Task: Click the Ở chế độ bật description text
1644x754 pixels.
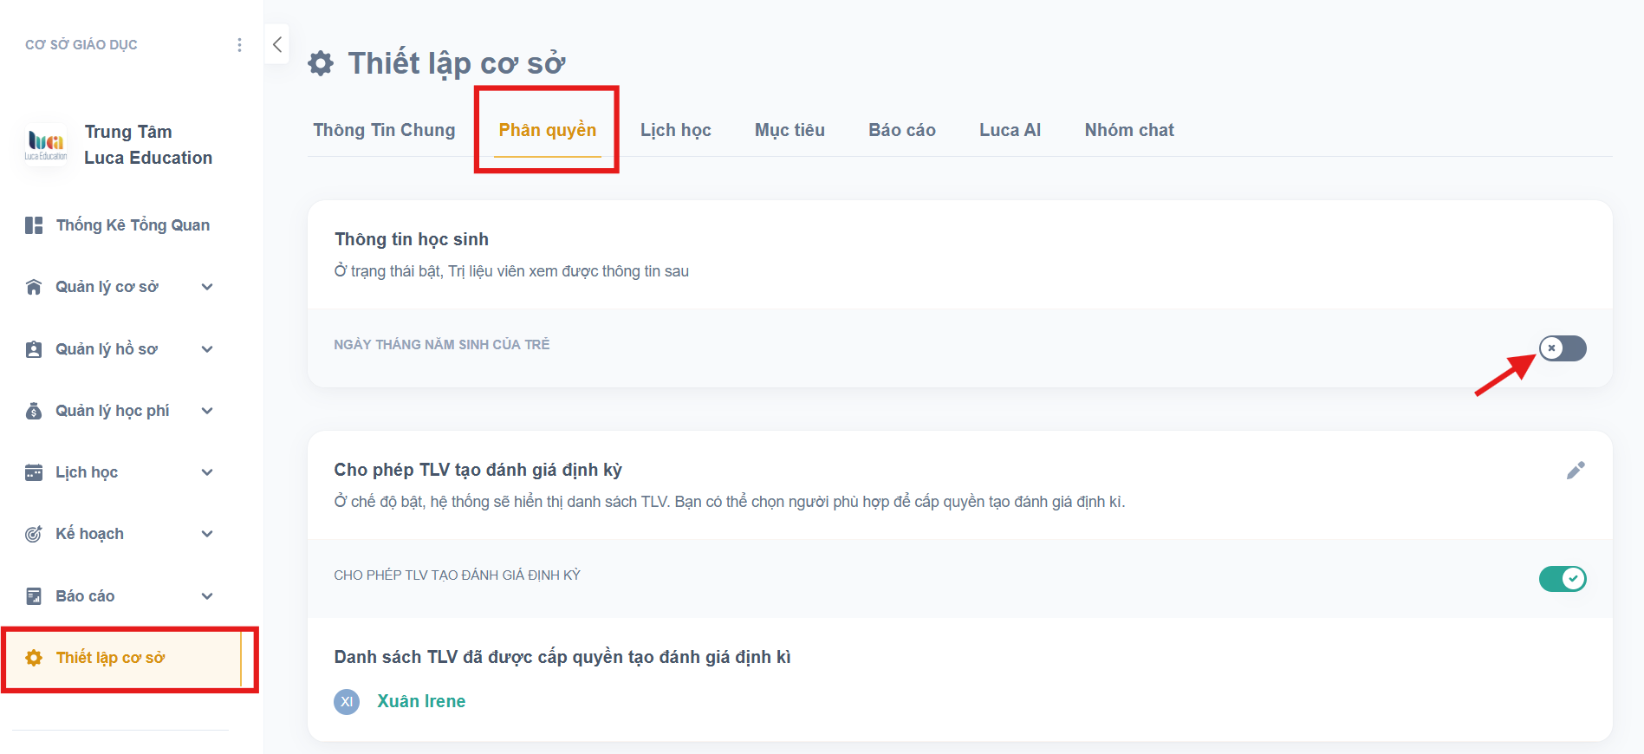Action: [730, 502]
